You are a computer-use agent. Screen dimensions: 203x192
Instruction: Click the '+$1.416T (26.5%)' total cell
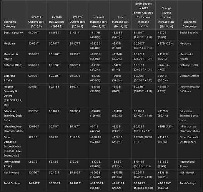pyautogui.click(x=118, y=185)
